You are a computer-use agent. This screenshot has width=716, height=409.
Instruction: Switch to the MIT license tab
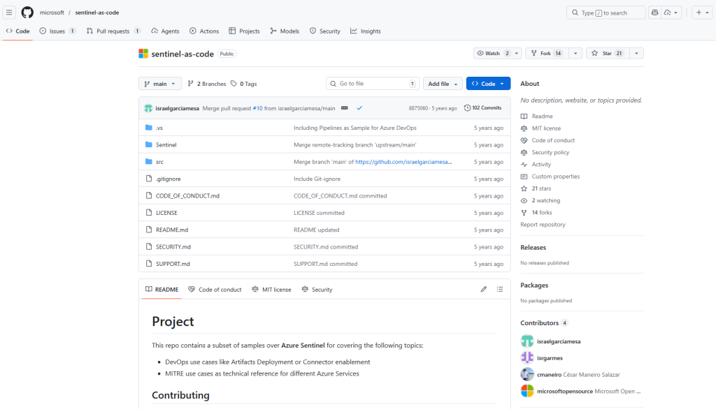[x=271, y=290]
